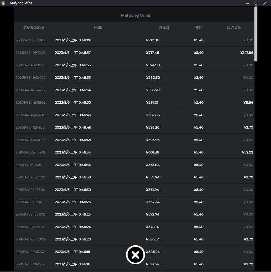271x272 pixels.
Task: Open session ID 20859490734802
Action: tap(30, 40)
